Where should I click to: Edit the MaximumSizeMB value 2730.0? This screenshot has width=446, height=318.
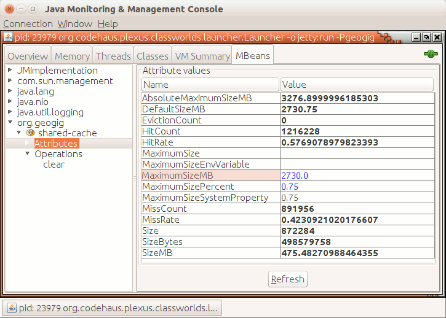coord(357,176)
